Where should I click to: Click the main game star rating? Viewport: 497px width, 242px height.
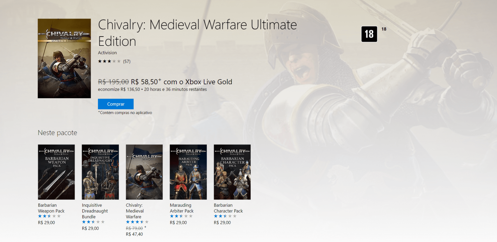coord(109,61)
